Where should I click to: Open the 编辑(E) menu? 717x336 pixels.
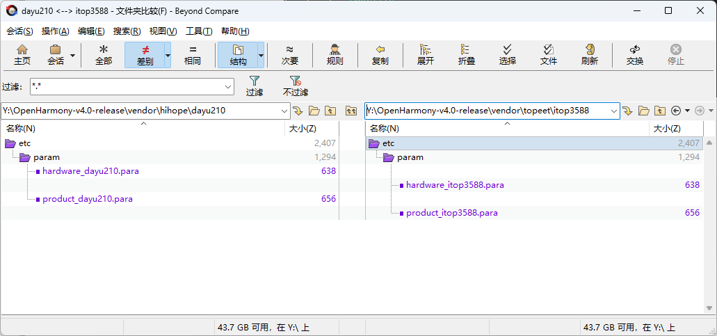point(92,31)
